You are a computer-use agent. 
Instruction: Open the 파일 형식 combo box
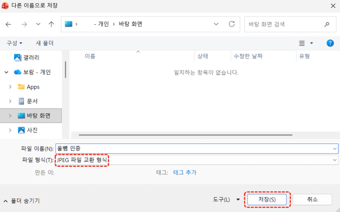tap(197, 160)
